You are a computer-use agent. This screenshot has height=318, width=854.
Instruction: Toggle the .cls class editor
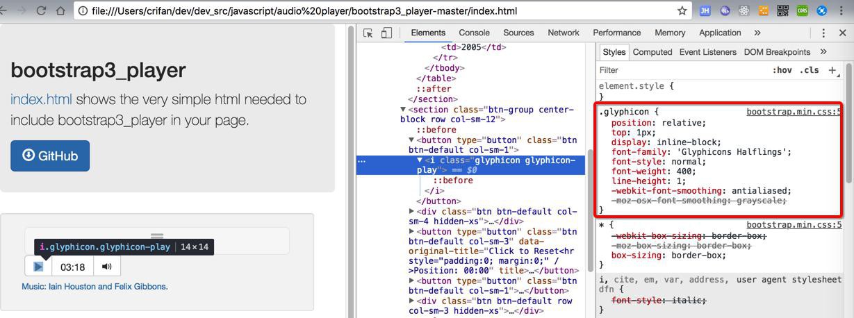pyautogui.click(x=809, y=70)
